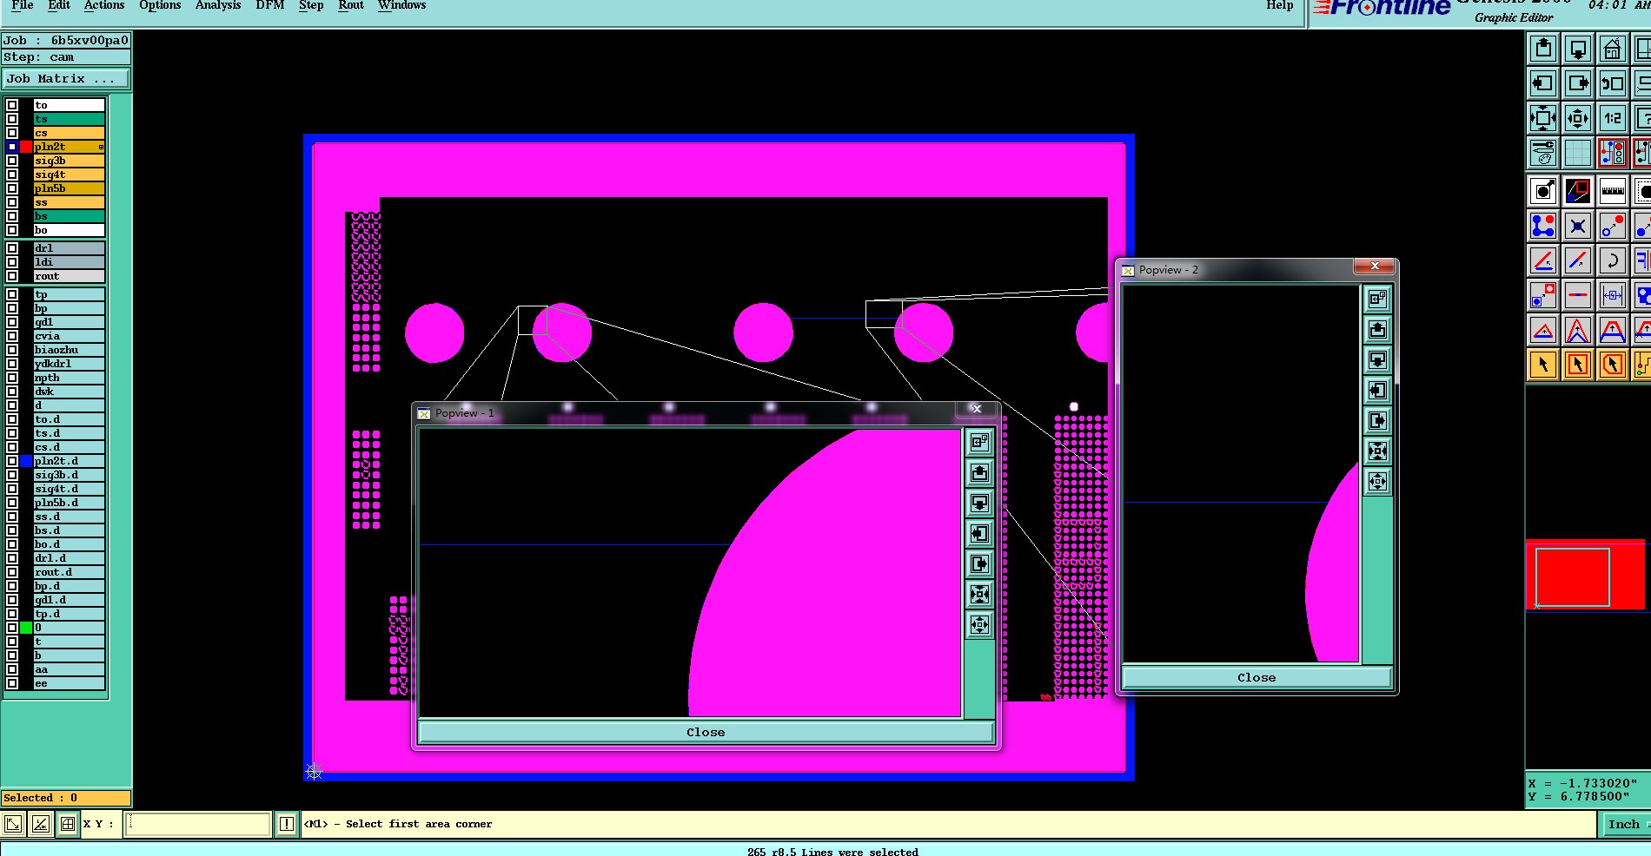Select layer row 'pln5b'

[70, 188]
